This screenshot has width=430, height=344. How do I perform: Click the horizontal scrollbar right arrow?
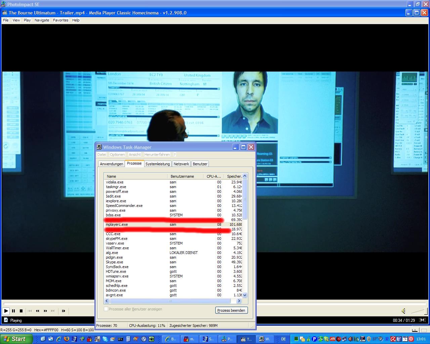pyautogui.click(x=239, y=301)
